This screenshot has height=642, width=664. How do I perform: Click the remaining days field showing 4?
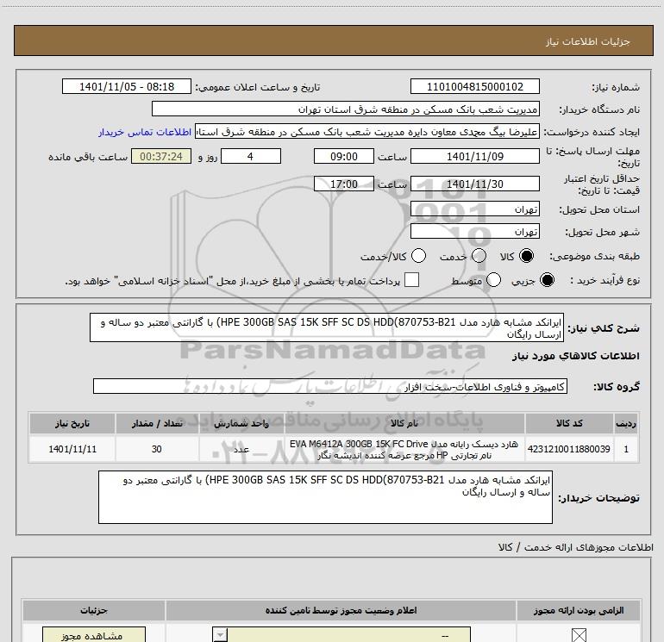tap(251, 157)
